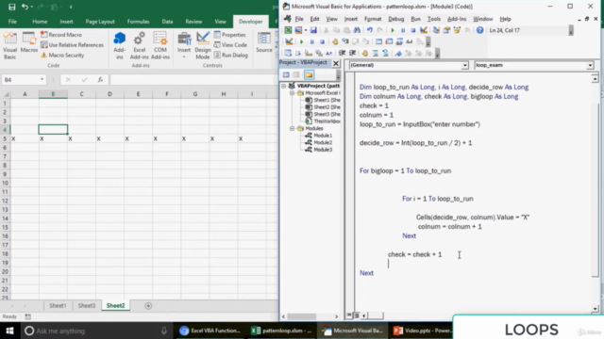Image resolution: width=604 pixels, height=339 pixels.
Task: Open the Windows Start button
Action: (x=9, y=331)
